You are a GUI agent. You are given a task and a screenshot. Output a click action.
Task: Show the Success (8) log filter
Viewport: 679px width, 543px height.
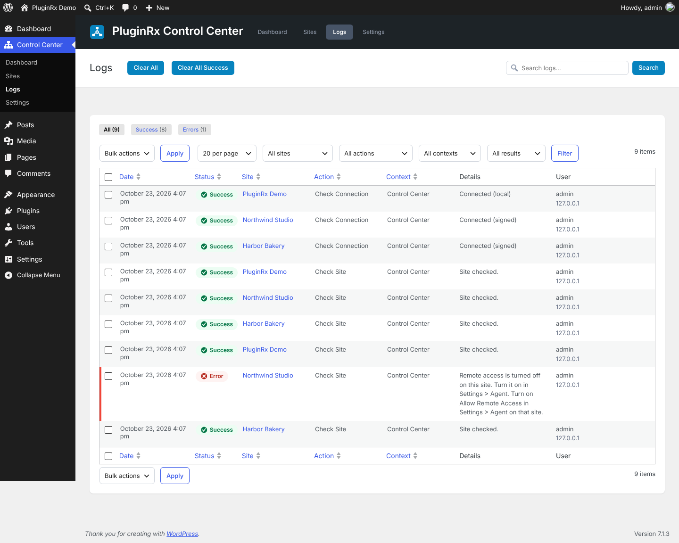pos(151,130)
